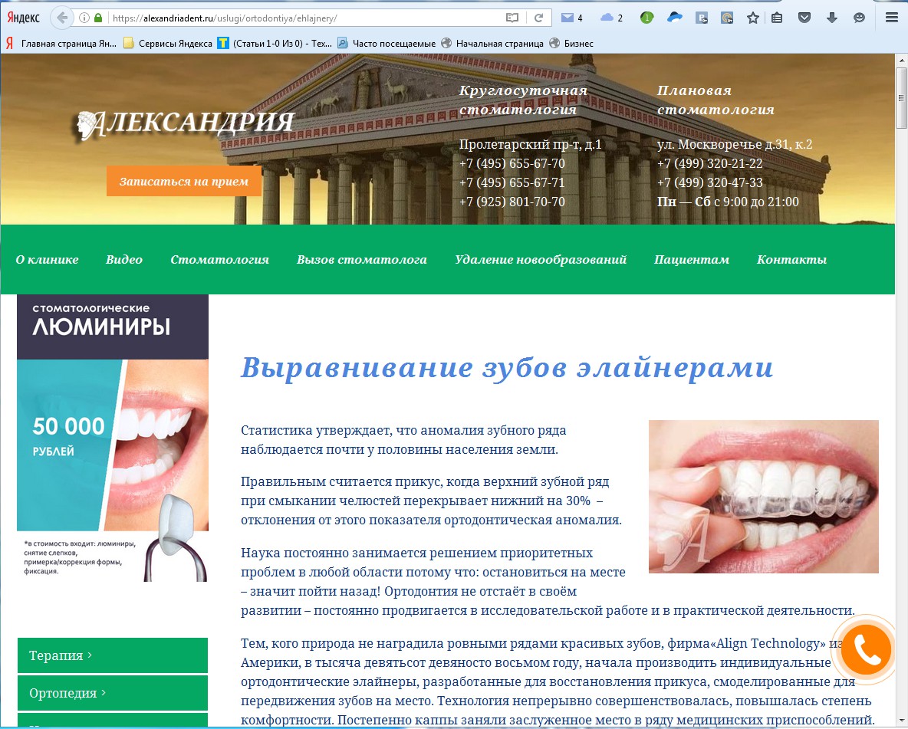Open 'Видео' menu item
Image resolution: width=908 pixels, height=729 pixels.
(x=124, y=259)
